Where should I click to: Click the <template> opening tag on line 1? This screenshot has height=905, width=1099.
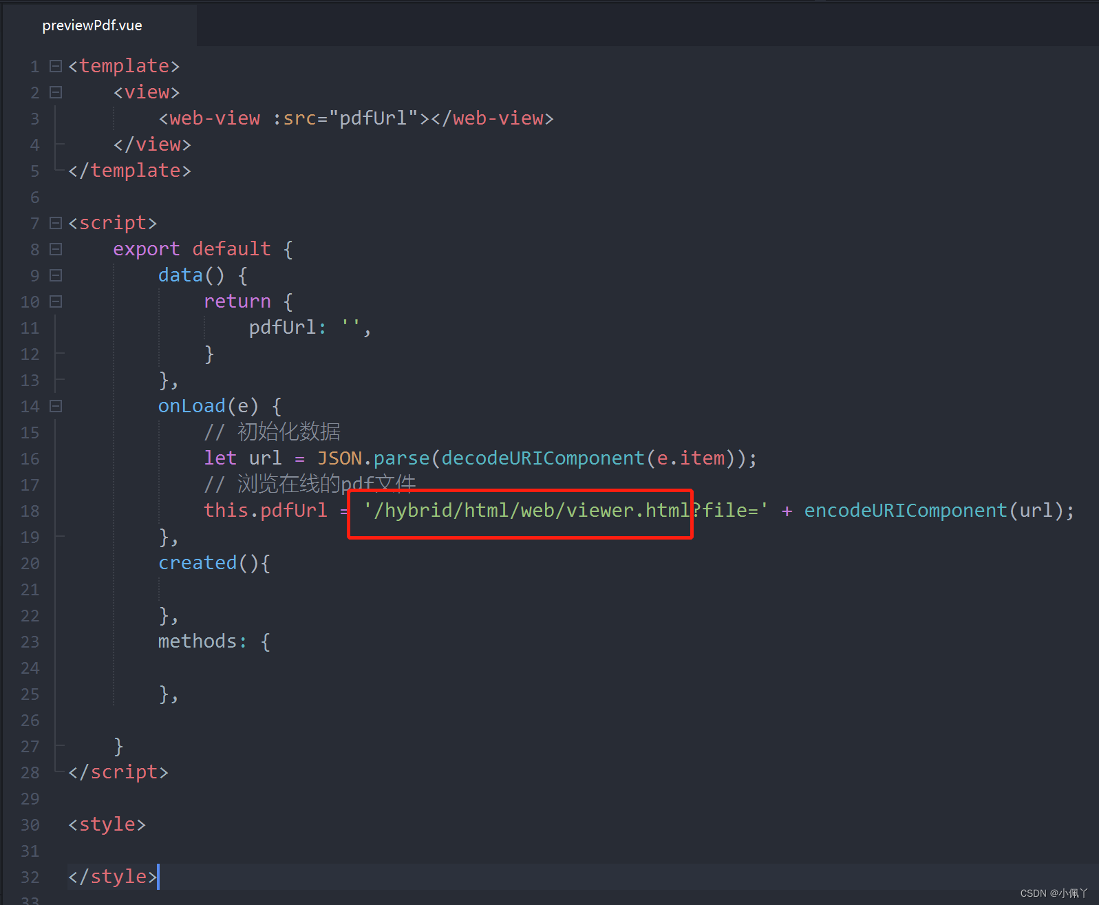pos(124,66)
